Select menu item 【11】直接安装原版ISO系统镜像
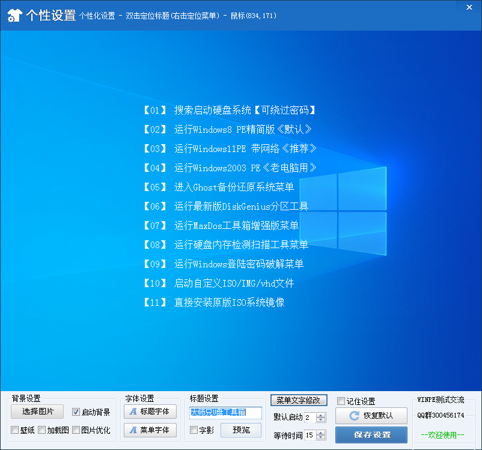The height and width of the screenshot is (450, 482). tap(214, 302)
